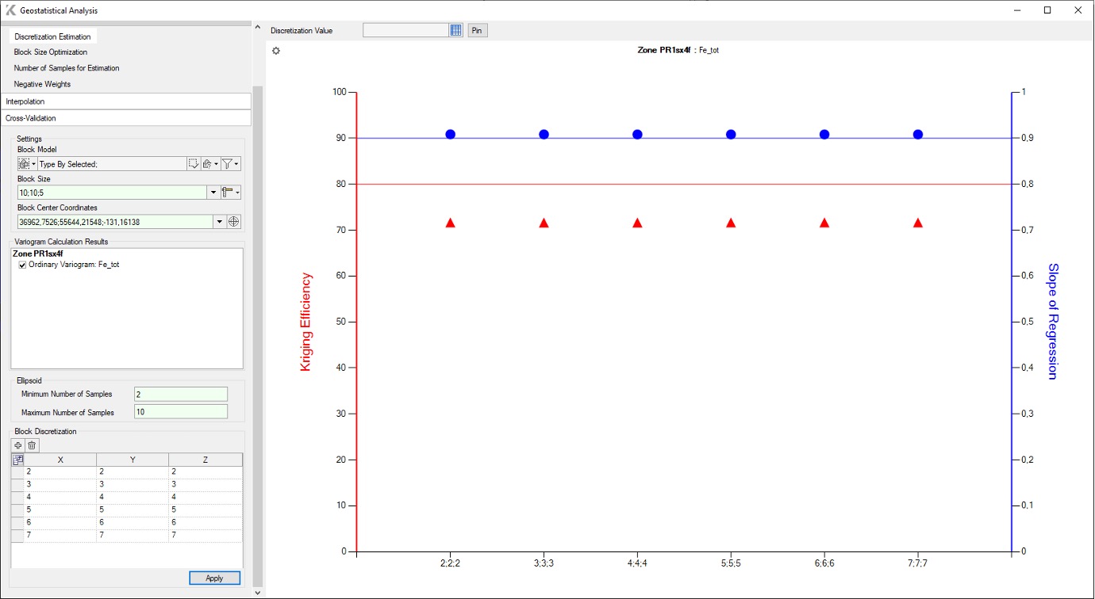Add a new Block Discretization row
The height and width of the screenshot is (599, 1095).
(x=17, y=445)
